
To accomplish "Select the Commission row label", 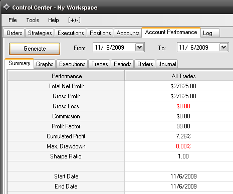I will [66, 116].
